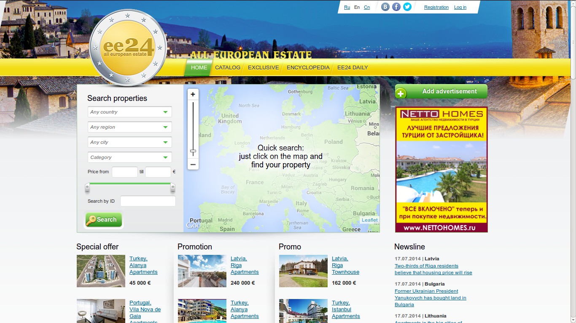
Task: Open the Turkey Alanya 45 000 € thumbnail
Action: (101, 271)
